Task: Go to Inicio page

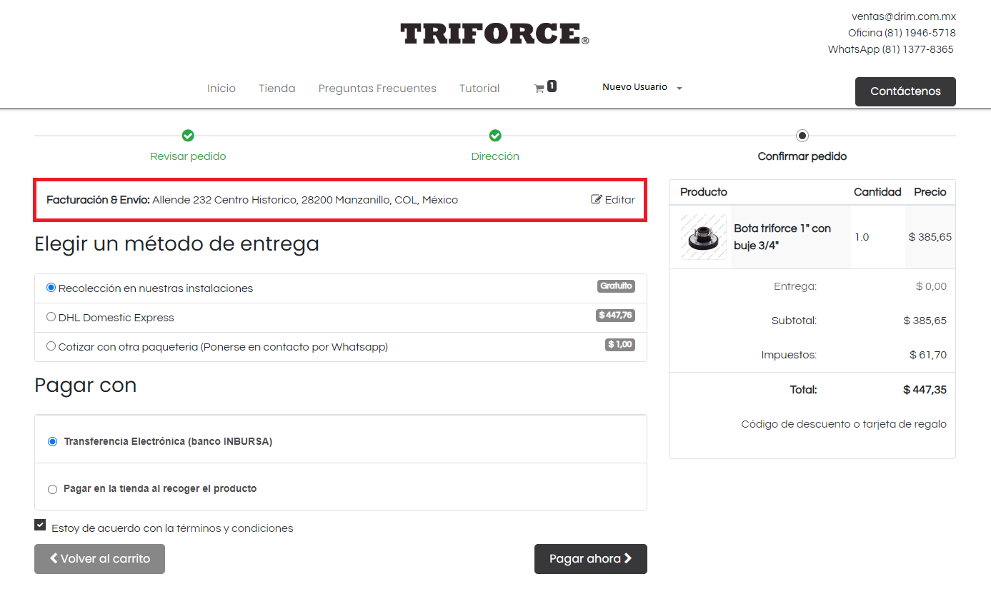Action: pyautogui.click(x=221, y=89)
